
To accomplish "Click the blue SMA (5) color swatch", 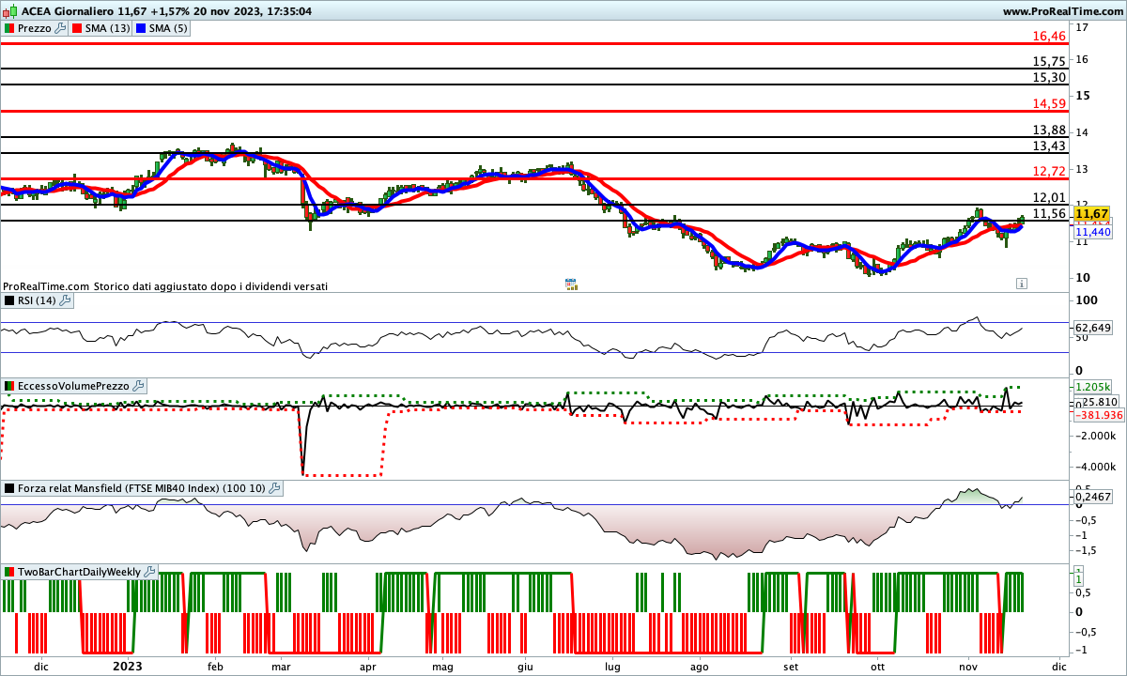I will point(141,28).
